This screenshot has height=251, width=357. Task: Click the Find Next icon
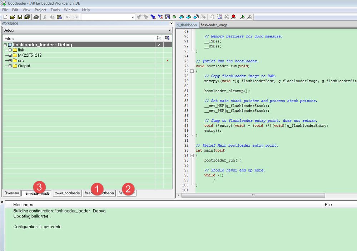point(146,17)
